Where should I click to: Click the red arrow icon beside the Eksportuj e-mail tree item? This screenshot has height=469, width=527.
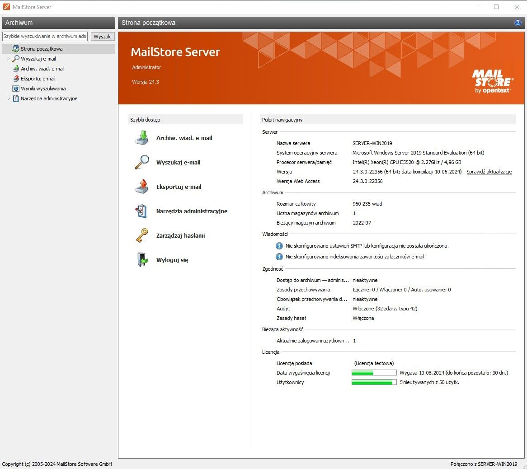(x=15, y=79)
